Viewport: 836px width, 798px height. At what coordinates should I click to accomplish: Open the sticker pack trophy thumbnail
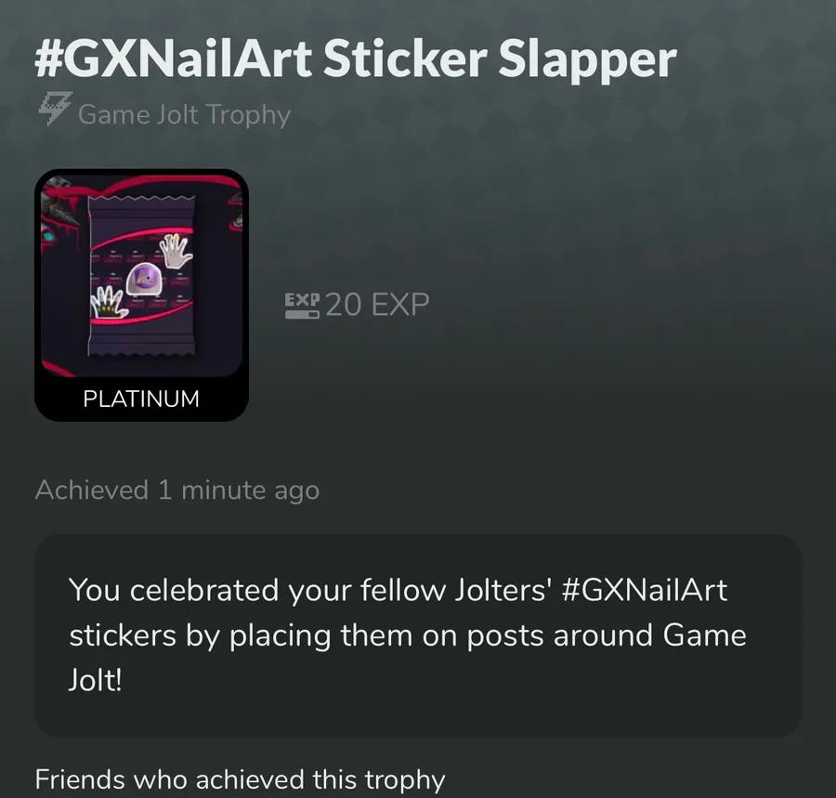(141, 294)
